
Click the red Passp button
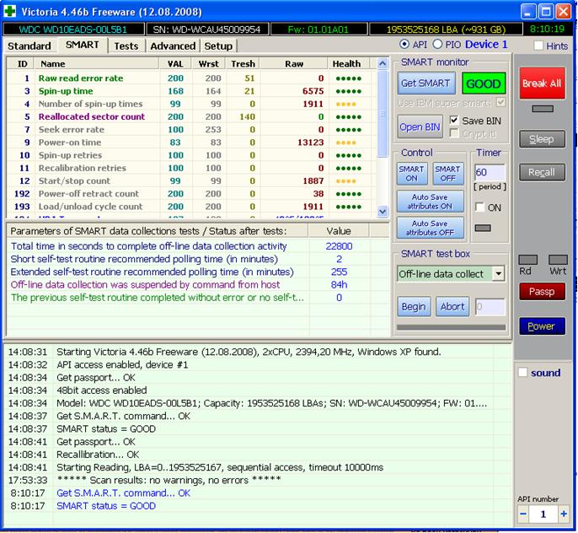[x=542, y=292]
